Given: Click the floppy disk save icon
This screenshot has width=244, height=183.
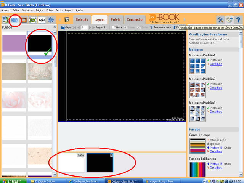Looking at the screenshot, I should point(67,19).
